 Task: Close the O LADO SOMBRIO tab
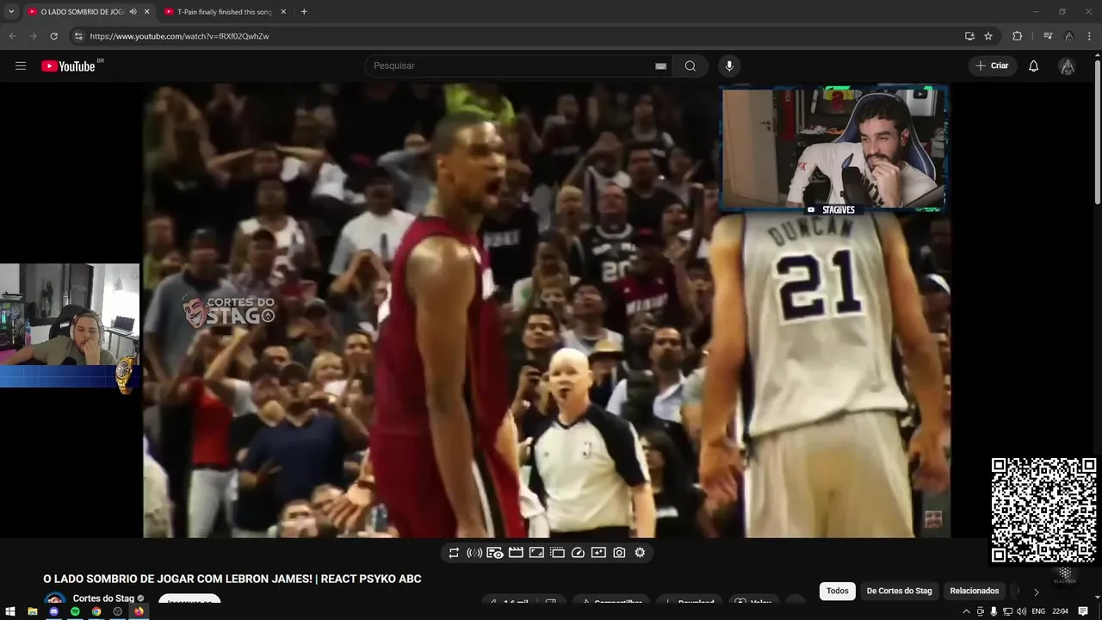pyautogui.click(x=146, y=12)
